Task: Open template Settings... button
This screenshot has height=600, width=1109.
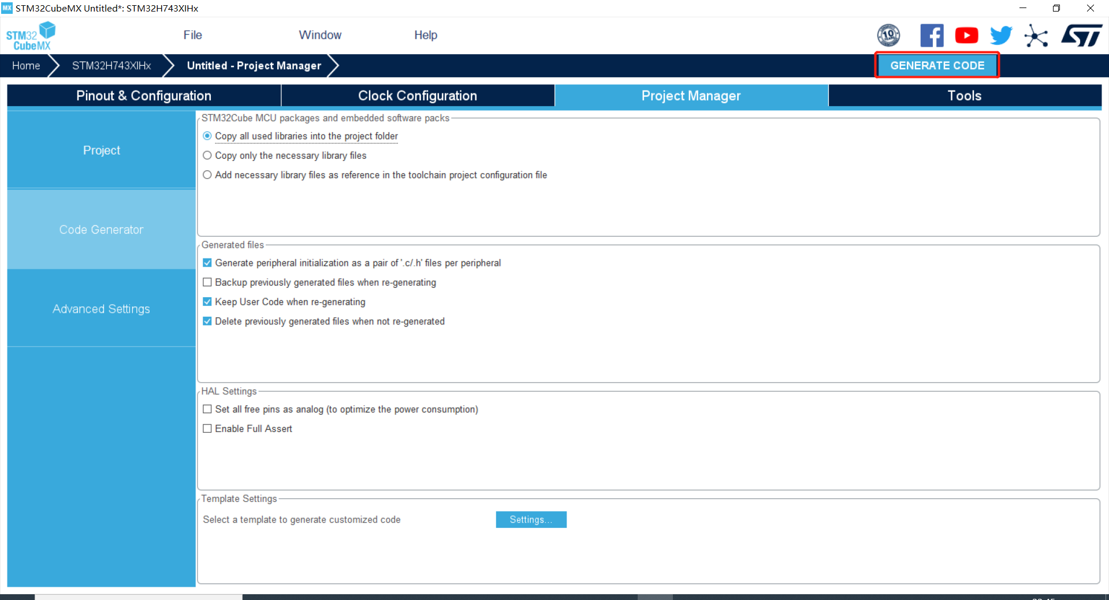Action: pyautogui.click(x=531, y=520)
